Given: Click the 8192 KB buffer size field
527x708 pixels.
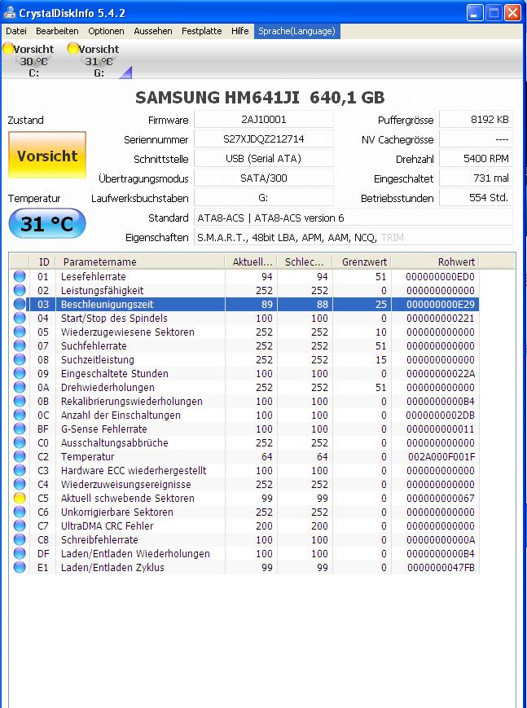Looking at the screenshot, I should coord(476,120).
